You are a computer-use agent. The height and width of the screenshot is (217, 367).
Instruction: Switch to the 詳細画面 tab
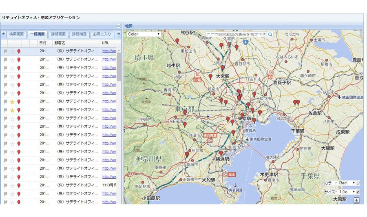coord(58,34)
